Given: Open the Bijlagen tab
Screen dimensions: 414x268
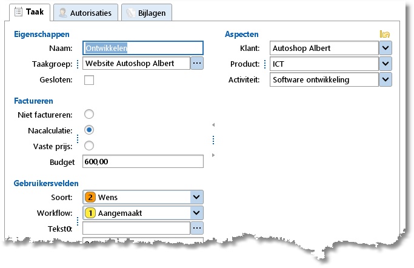Looking at the screenshot, I should click(x=147, y=13).
